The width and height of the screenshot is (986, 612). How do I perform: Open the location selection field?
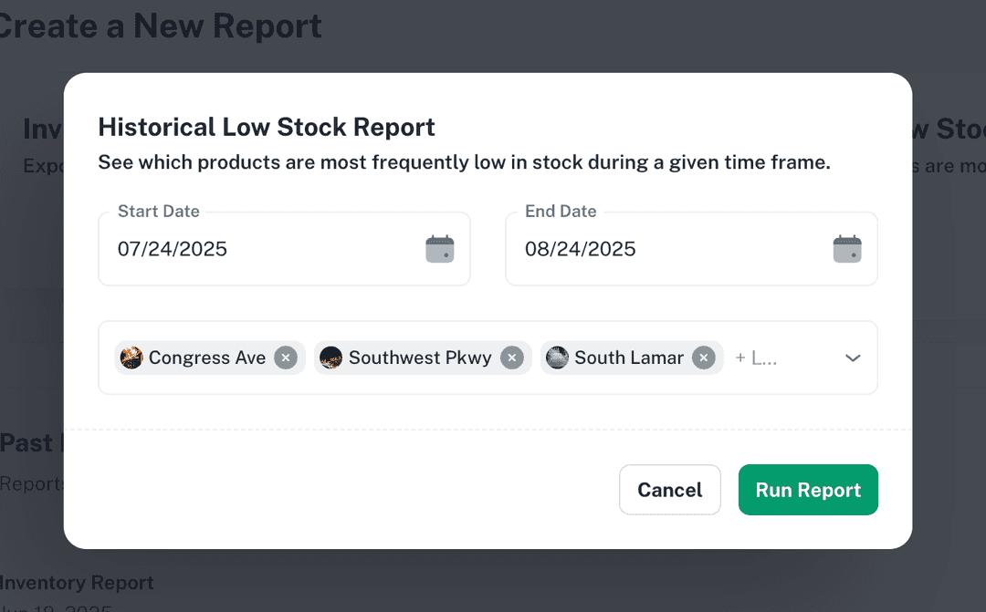[803, 358]
